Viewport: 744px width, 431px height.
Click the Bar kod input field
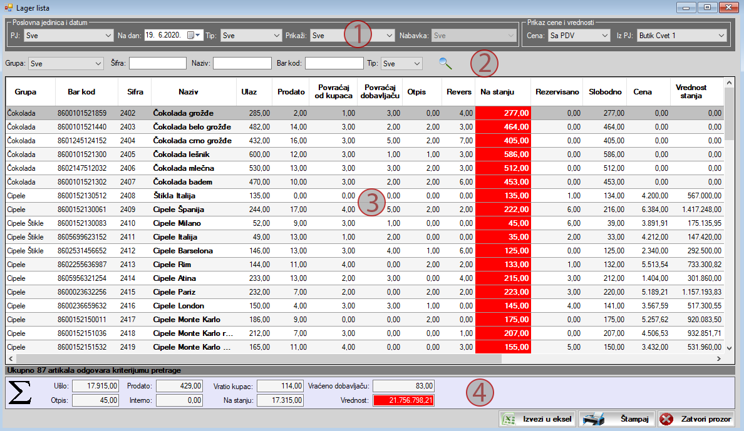point(334,63)
